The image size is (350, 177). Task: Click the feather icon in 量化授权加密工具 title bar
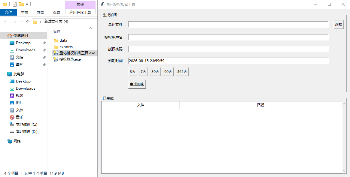pos(102,4)
